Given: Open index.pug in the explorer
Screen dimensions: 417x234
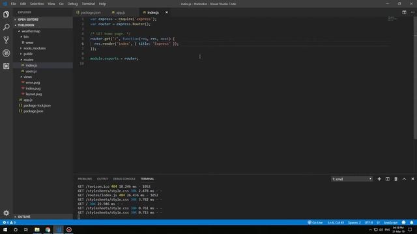Looking at the screenshot, I should 33,88.
